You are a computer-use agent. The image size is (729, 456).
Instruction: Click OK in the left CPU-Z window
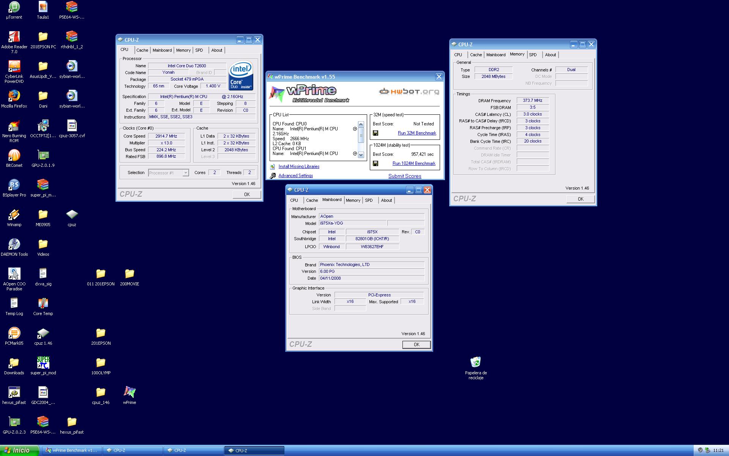247,195
